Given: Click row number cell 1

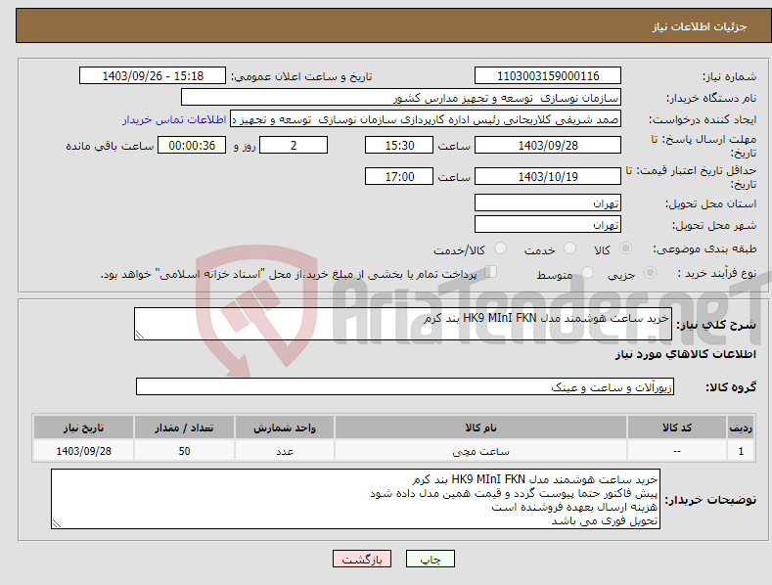Looking at the screenshot, I should (741, 451).
